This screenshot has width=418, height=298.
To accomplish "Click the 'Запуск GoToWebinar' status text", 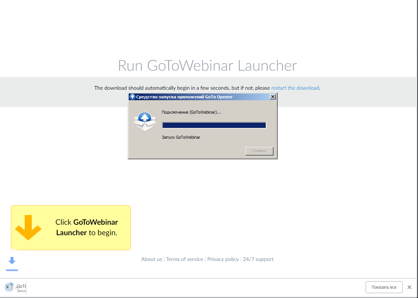I will coord(181,138).
